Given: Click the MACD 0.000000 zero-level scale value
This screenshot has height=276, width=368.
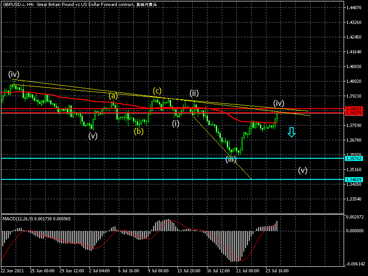Looking at the screenshot, I should coord(355,231).
